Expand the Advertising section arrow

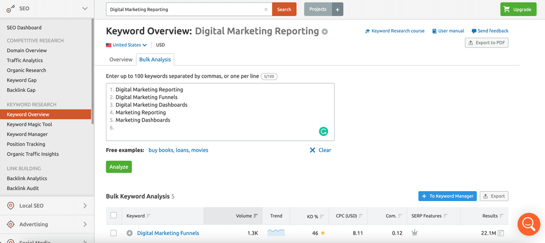point(85,224)
